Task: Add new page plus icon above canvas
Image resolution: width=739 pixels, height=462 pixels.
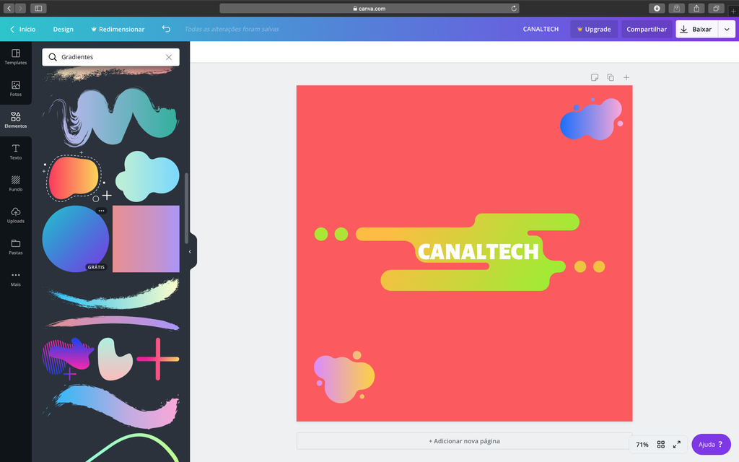Action: point(626,77)
